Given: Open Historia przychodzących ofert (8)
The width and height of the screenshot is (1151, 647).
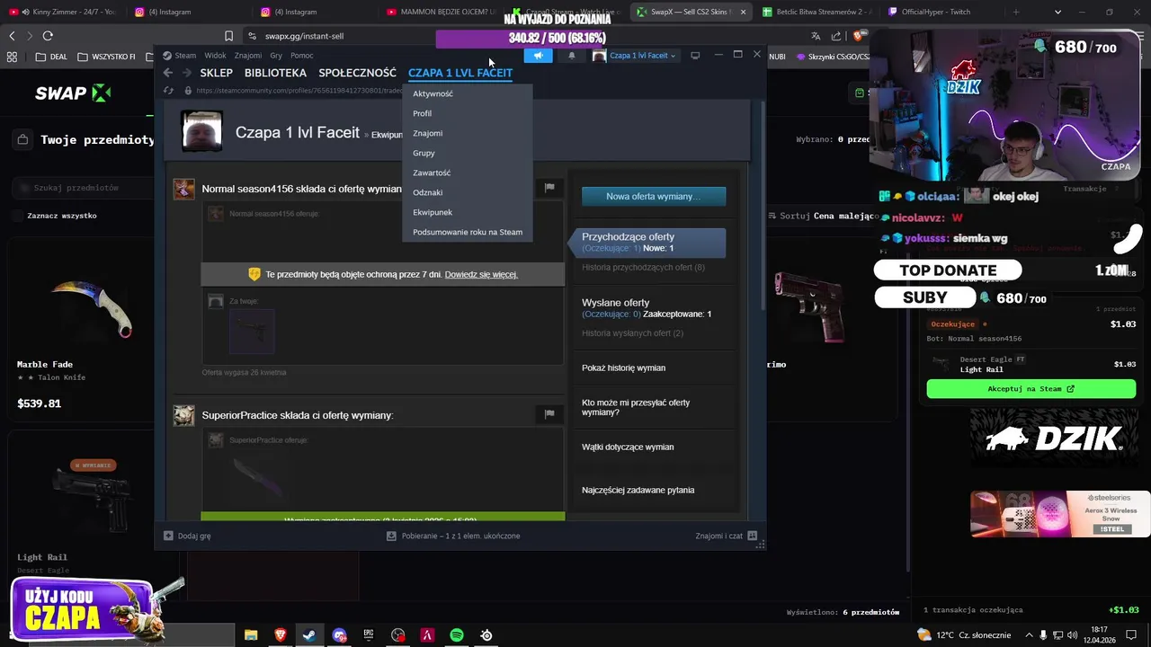Looking at the screenshot, I should pos(643,267).
